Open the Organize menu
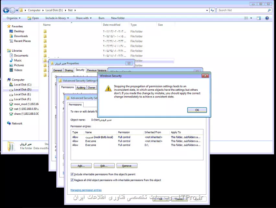Viewport: 276px width, 208px height. click(14, 18)
